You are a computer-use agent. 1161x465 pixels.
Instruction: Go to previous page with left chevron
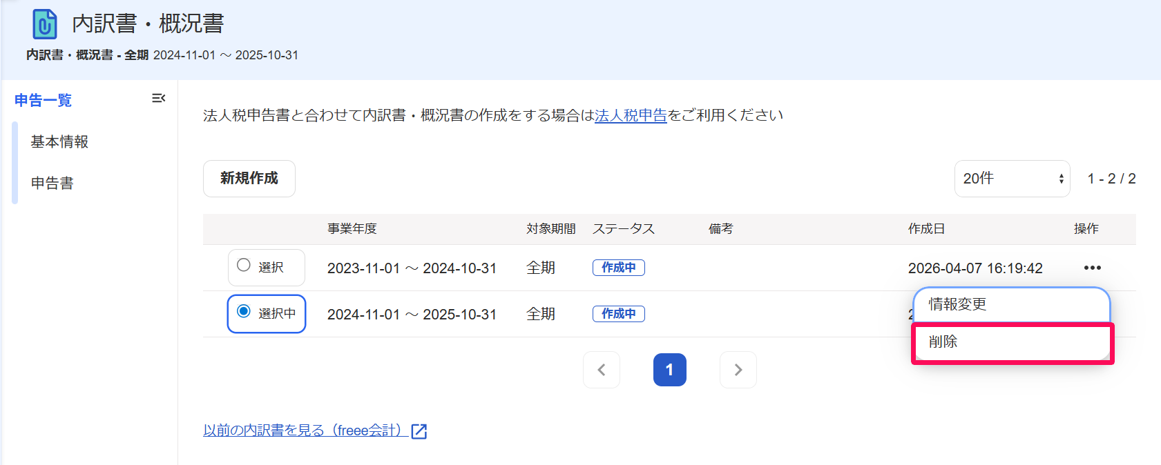point(602,370)
